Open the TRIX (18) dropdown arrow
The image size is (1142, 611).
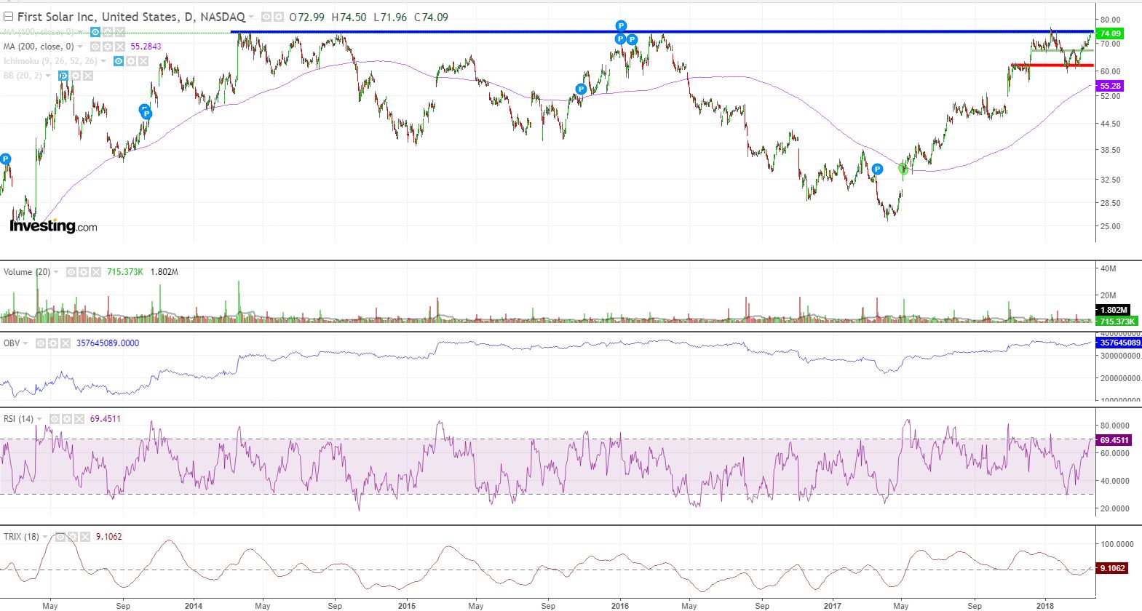click(45, 537)
